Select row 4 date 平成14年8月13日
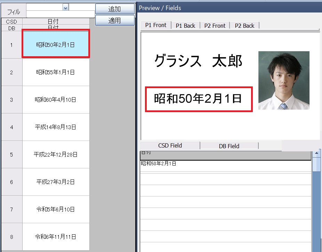 (56, 127)
